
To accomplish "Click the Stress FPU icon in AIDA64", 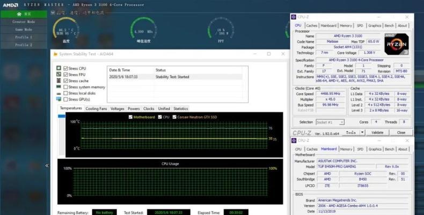I will coord(59,74).
